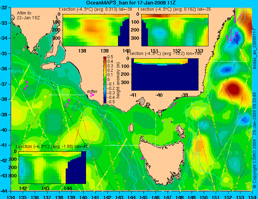Click the magenta drifter arrow marker
The image size is (258, 199).
(x=92, y=95)
